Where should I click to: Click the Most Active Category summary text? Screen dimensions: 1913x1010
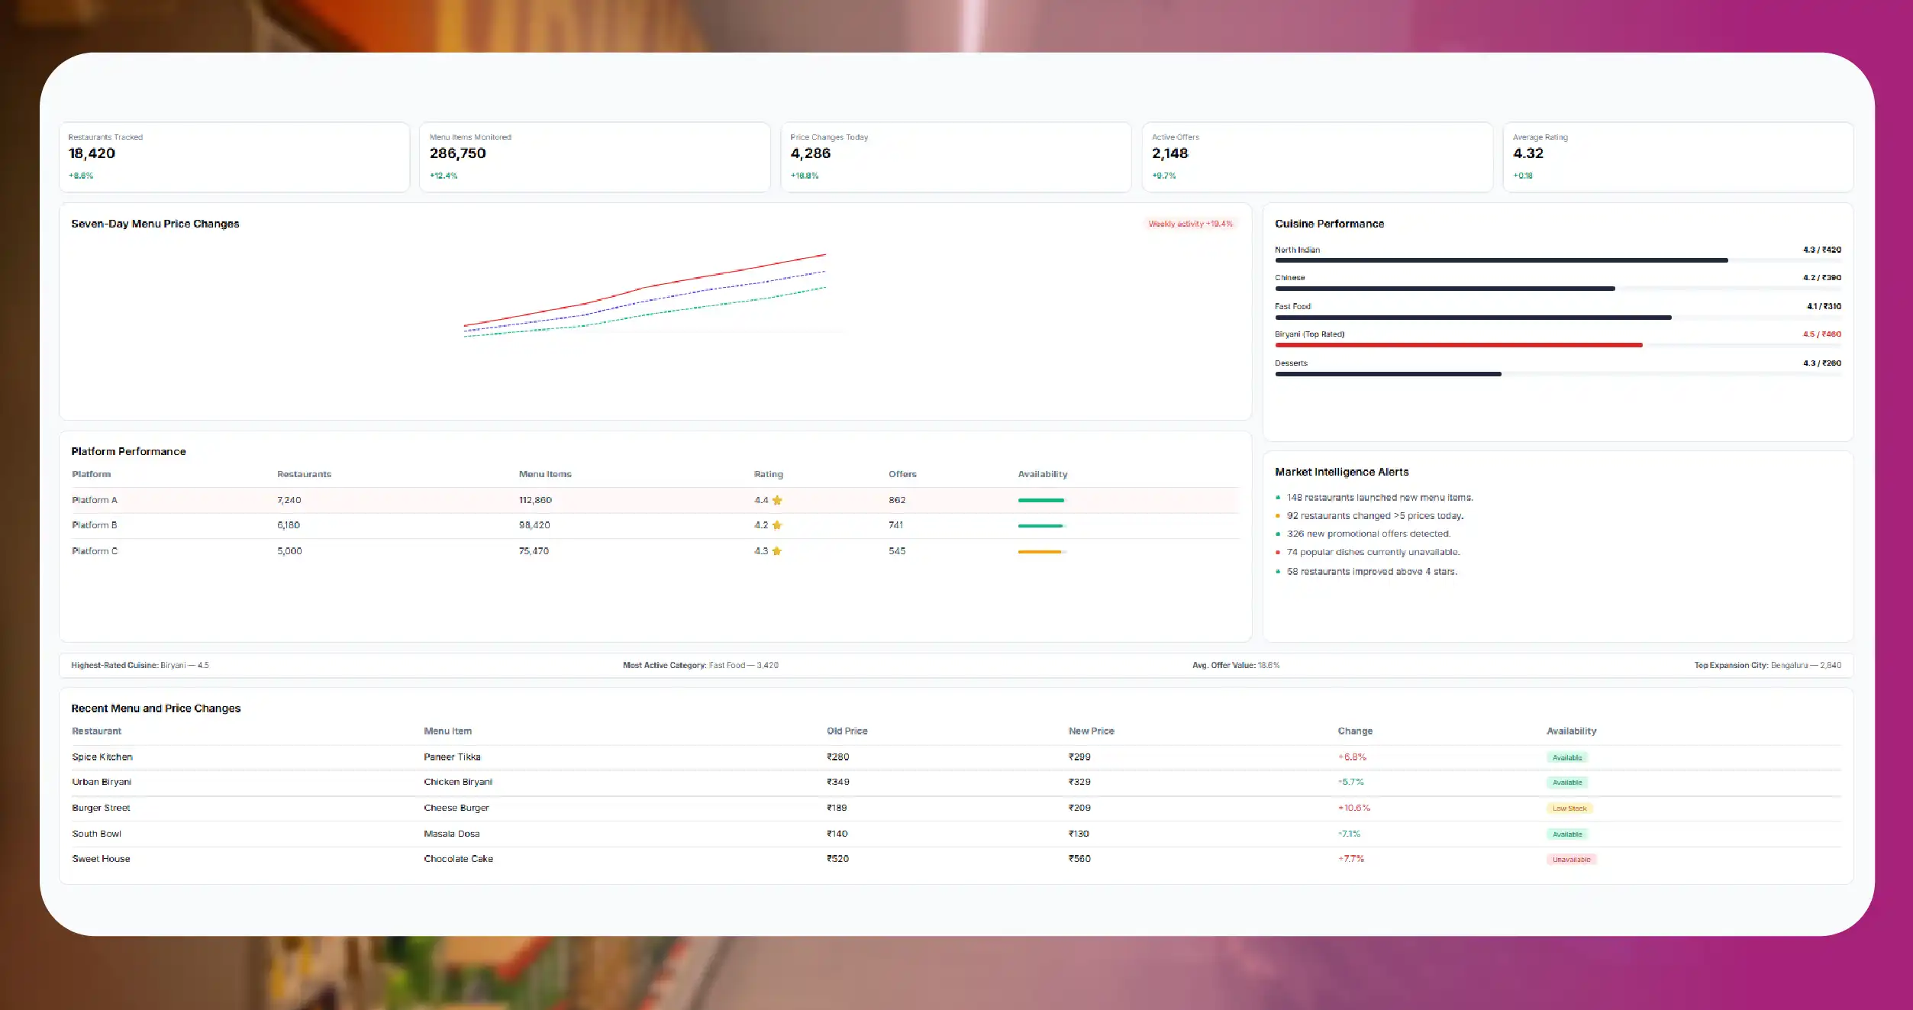pos(701,666)
